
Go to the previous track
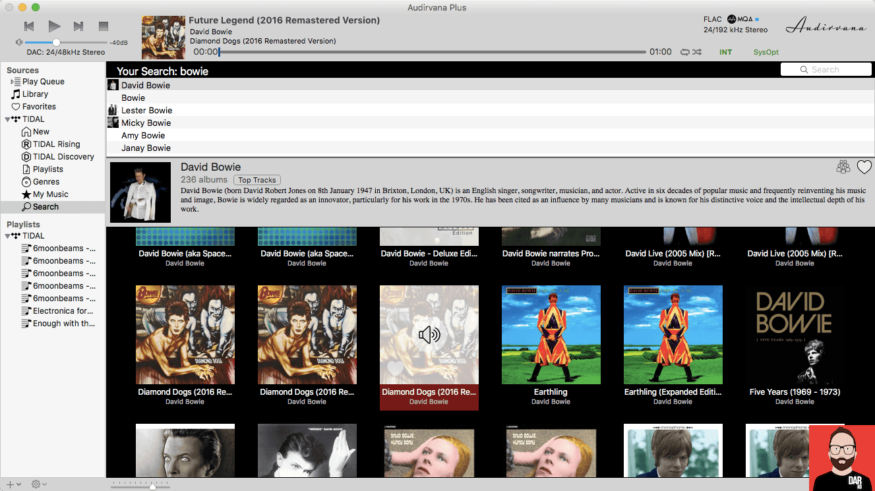(29, 26)
